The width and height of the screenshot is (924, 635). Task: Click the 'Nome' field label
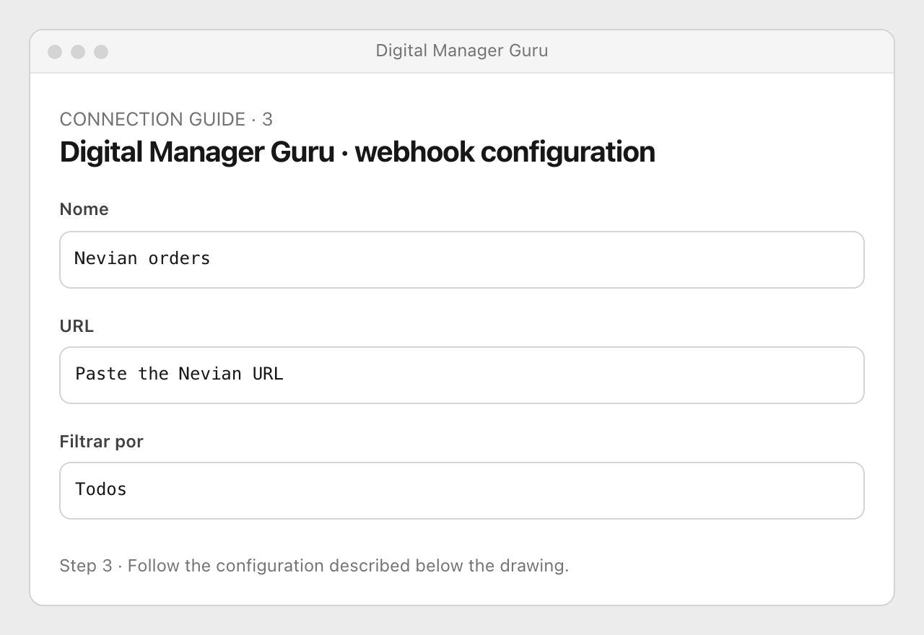(84, 209)
